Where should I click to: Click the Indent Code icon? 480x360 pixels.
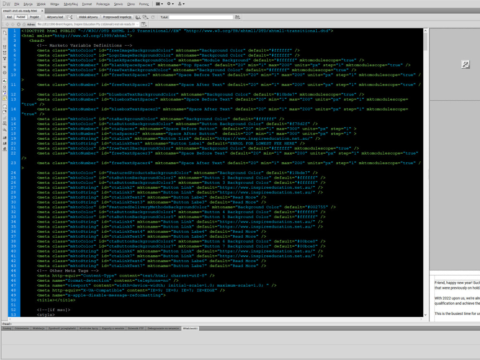point(5,138)
